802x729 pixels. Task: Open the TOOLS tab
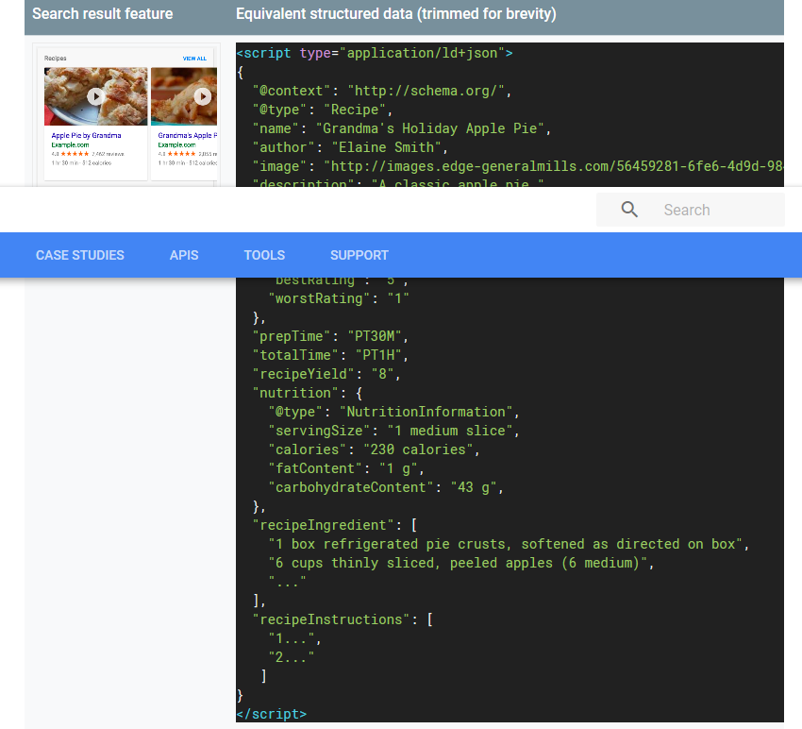264,255
